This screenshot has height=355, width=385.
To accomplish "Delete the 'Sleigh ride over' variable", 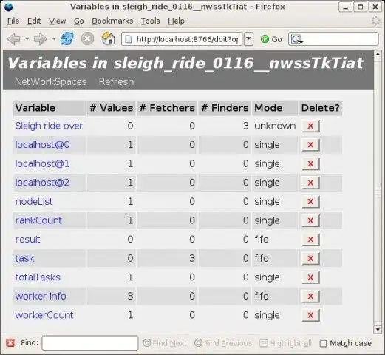I will (310, 126).
